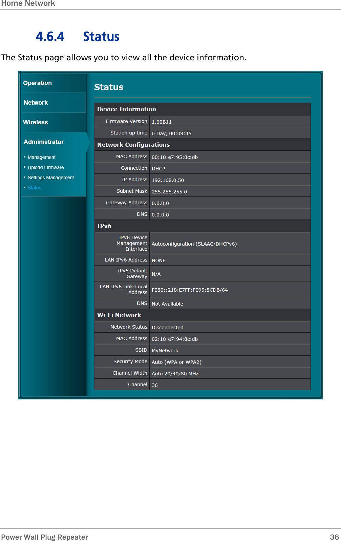341x541 pixels.
Task: Click the Security Mode value Auto (WPA or WPA2)
Action: tap(176, 362)
